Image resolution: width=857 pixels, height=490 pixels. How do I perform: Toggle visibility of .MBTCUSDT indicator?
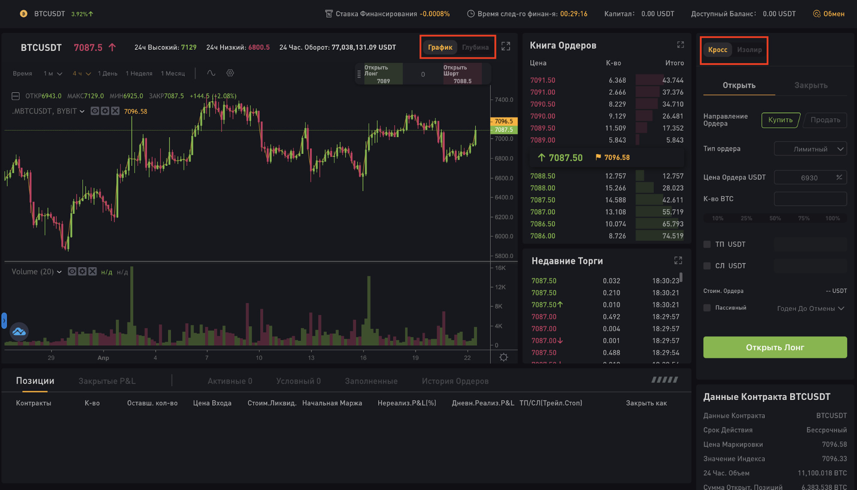click(x=95, y=111)
